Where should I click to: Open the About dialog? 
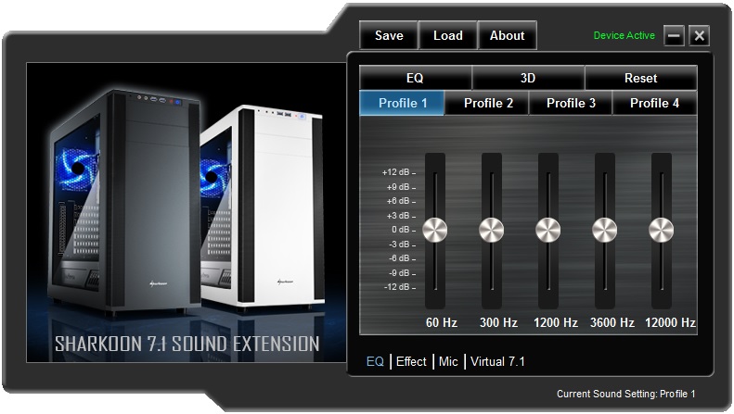(x=507, y=35)
